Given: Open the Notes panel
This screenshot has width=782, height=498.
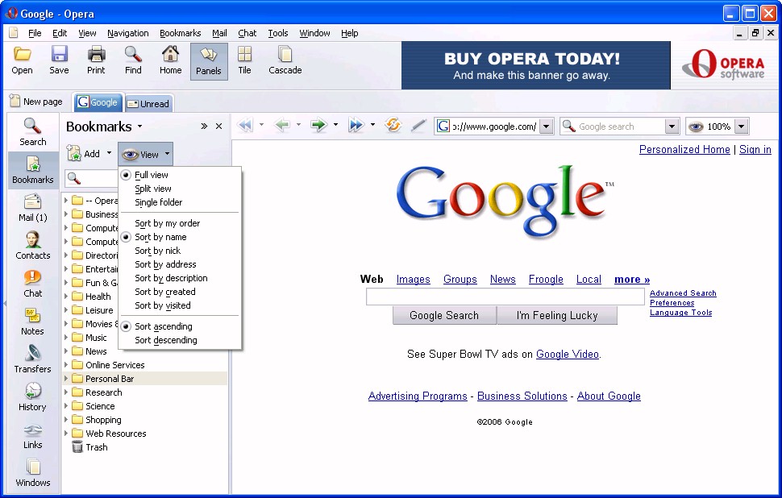Looking at the screenshot, I should pyautogui.click(x=33, y=322).
